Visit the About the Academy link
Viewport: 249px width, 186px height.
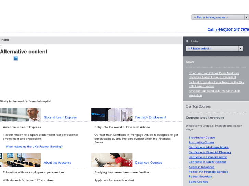click(x=57, y=163)
